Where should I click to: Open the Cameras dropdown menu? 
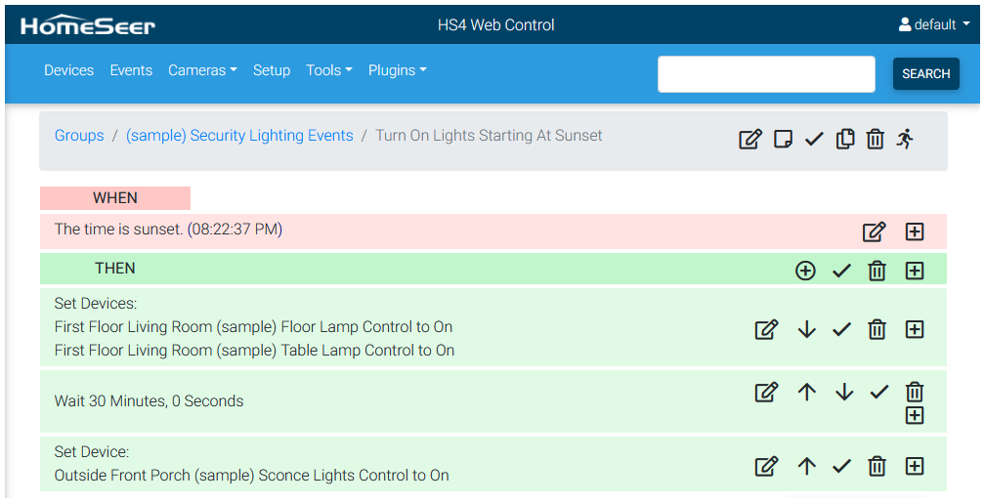(x=202, y=70)
